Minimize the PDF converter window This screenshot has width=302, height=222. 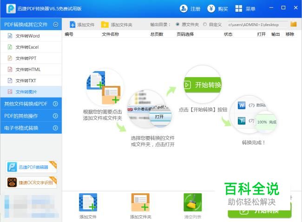coord(271,8)
